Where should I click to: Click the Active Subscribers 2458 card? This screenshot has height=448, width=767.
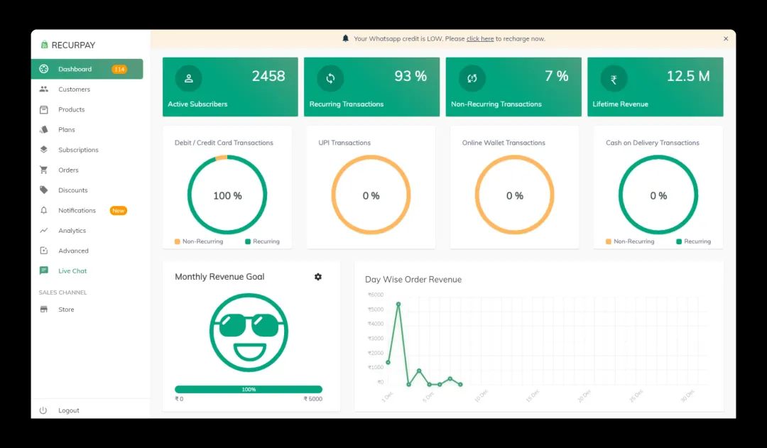(x=230, y=87)
